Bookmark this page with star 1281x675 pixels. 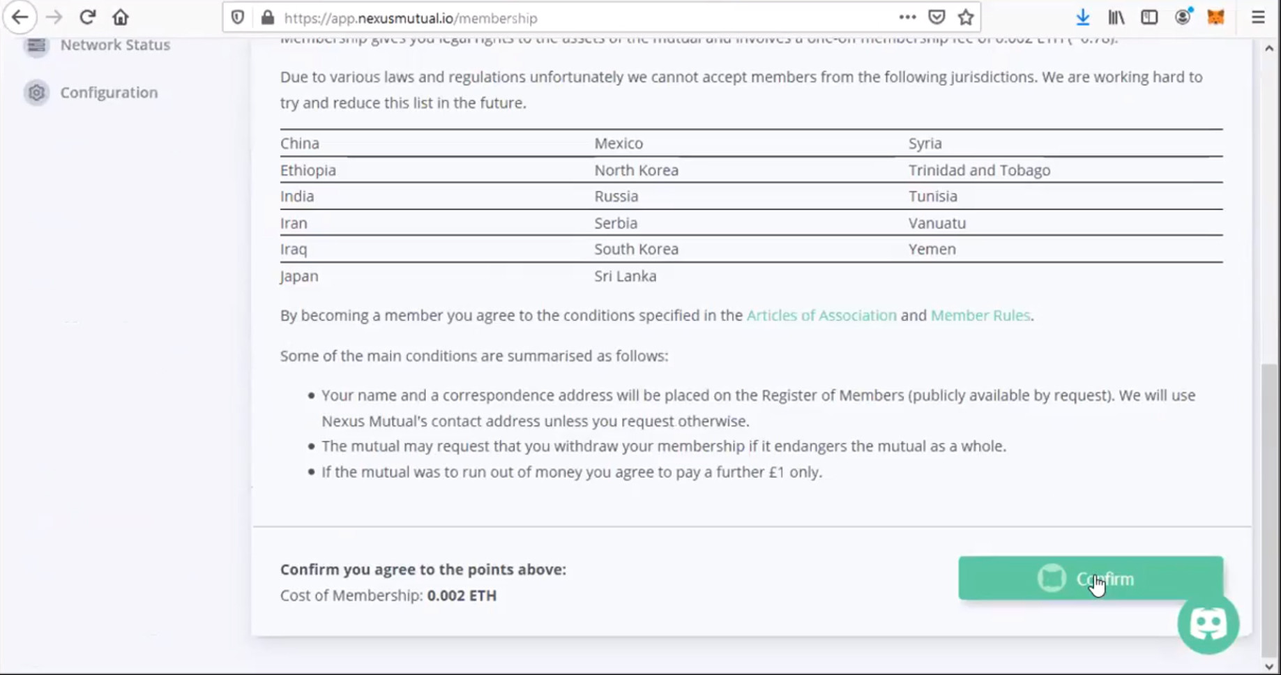coord(966,17)
